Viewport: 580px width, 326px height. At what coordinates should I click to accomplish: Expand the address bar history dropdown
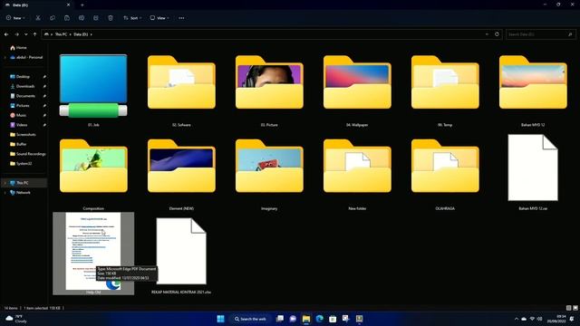coord(487,34)
